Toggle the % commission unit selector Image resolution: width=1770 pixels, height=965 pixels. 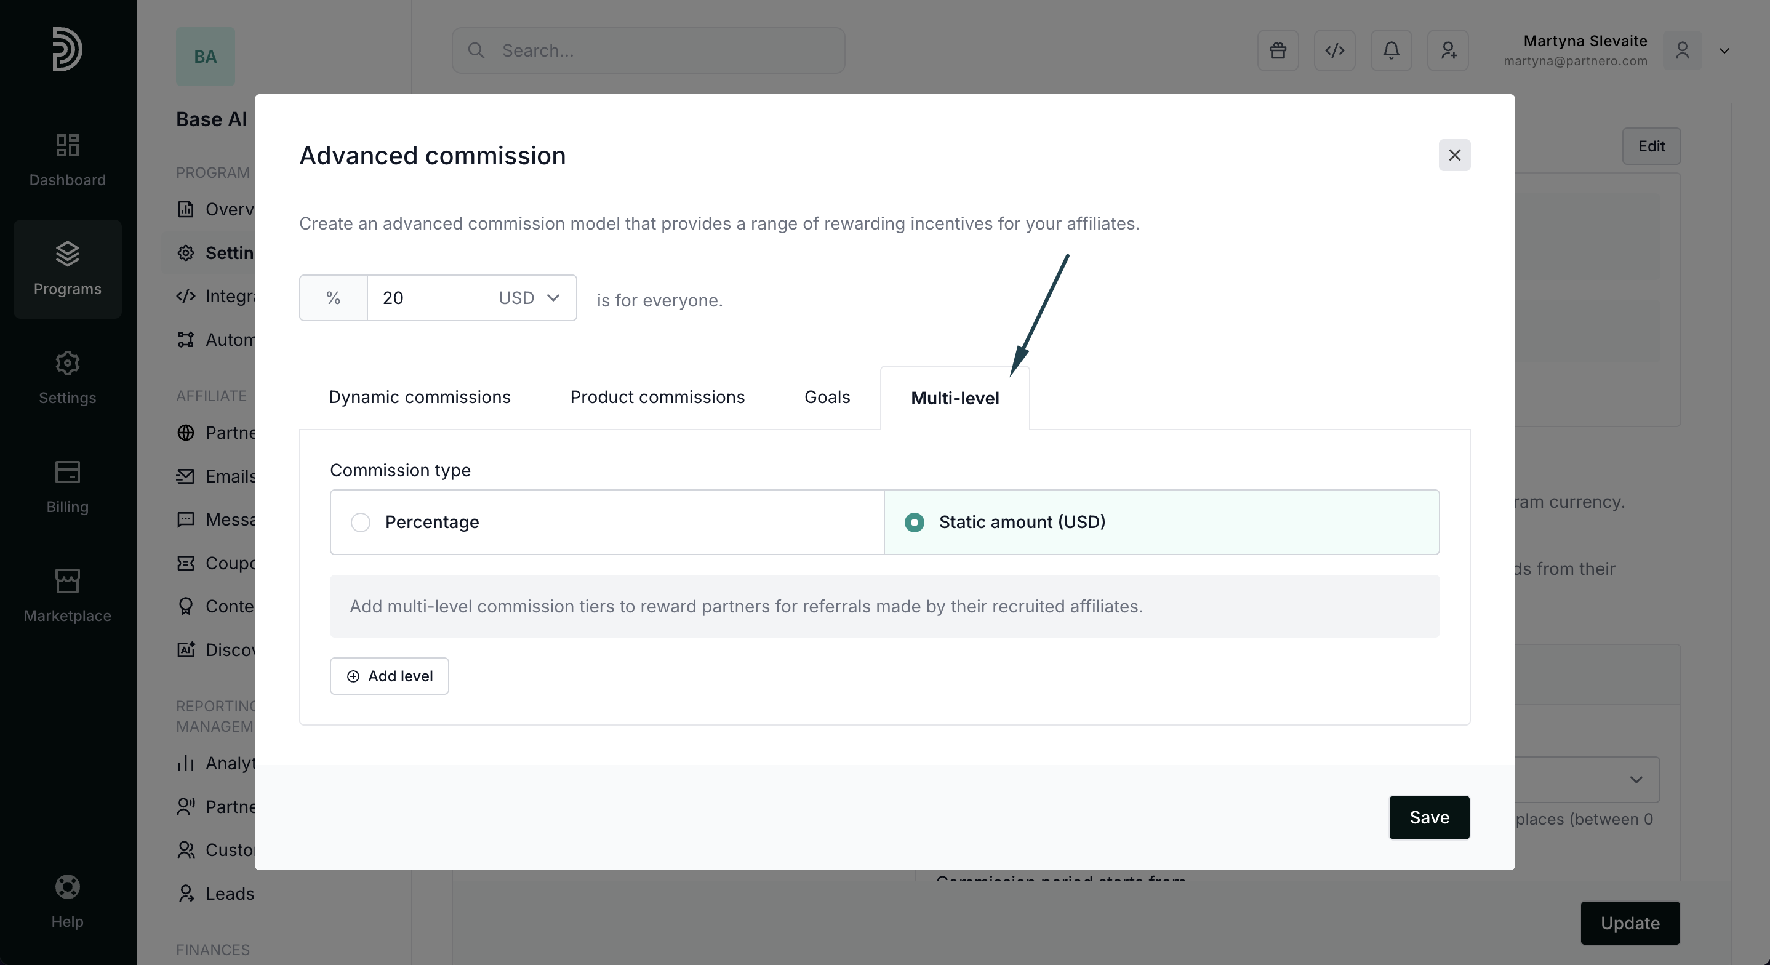pos(333,298)
